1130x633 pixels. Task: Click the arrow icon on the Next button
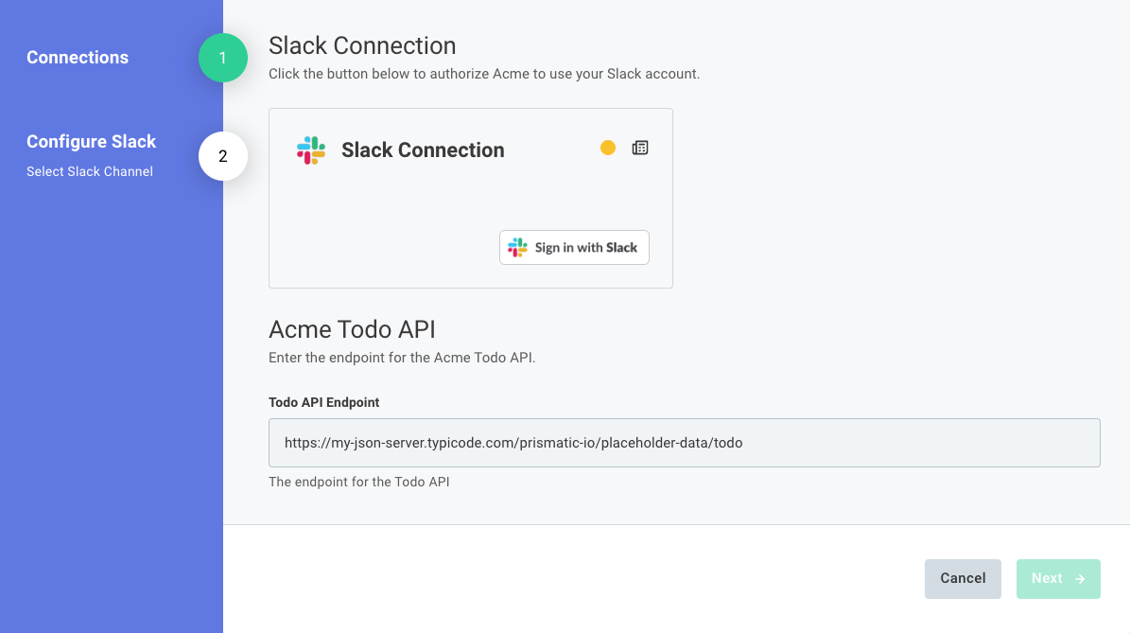pyautogui.click(x=1081, y=578)
